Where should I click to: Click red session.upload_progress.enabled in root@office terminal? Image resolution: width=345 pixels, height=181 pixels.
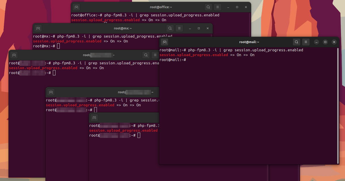tap(106, 20)
